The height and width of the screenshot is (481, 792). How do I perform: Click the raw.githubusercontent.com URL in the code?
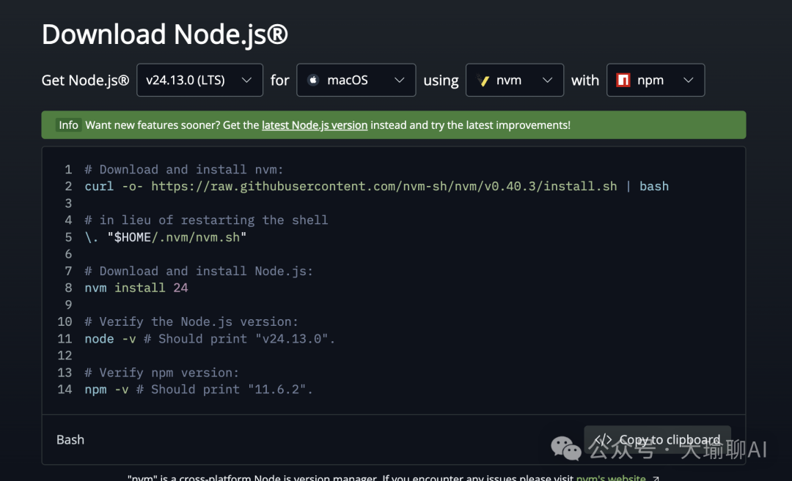(384, 186)
